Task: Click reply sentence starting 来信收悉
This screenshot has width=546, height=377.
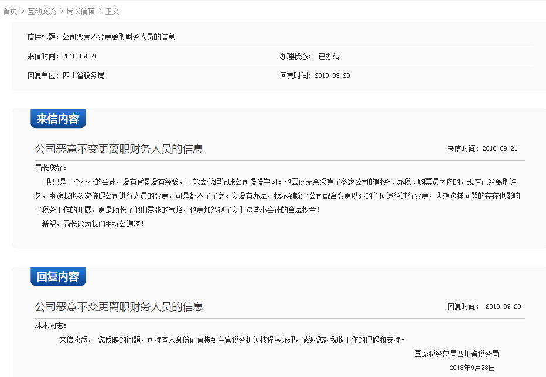Action: [232, 340]
